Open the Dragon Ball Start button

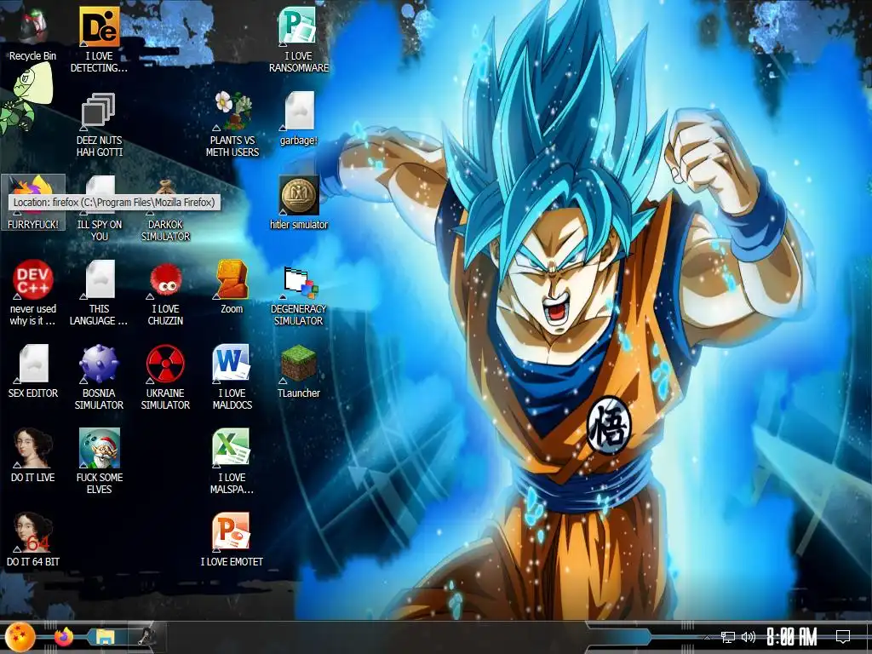20,637
